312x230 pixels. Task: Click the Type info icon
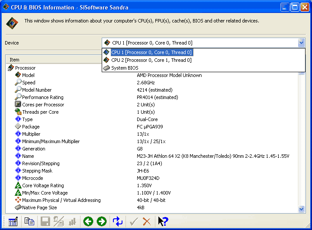(x=18, y=119)
